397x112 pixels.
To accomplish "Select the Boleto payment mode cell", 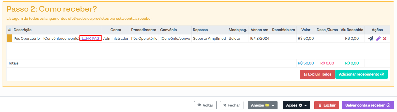I will coord(234,39).
